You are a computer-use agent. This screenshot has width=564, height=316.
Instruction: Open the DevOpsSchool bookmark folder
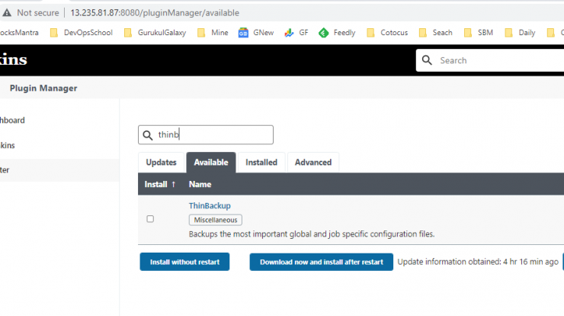[82, 33]
